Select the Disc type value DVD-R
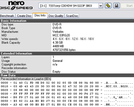 coord(57,24)
